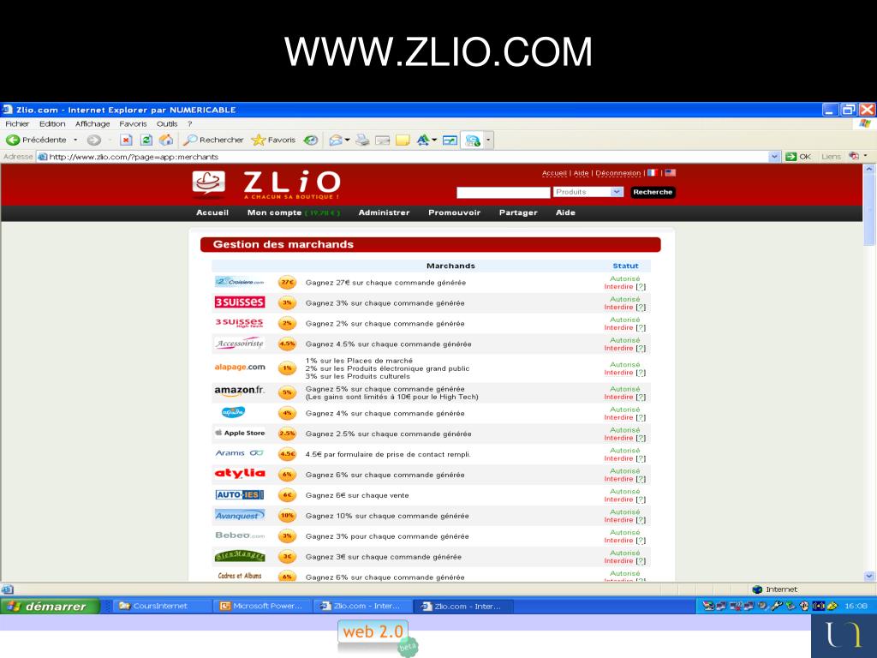This screenshot has height=658, width=877.
Task: Open the Précédente back history dropdown arrow
Action: point(75,140)
